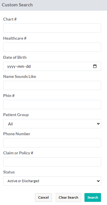
Task: Expand the Status dropdown showing Active or Discharged
Action: coord(52,181)
